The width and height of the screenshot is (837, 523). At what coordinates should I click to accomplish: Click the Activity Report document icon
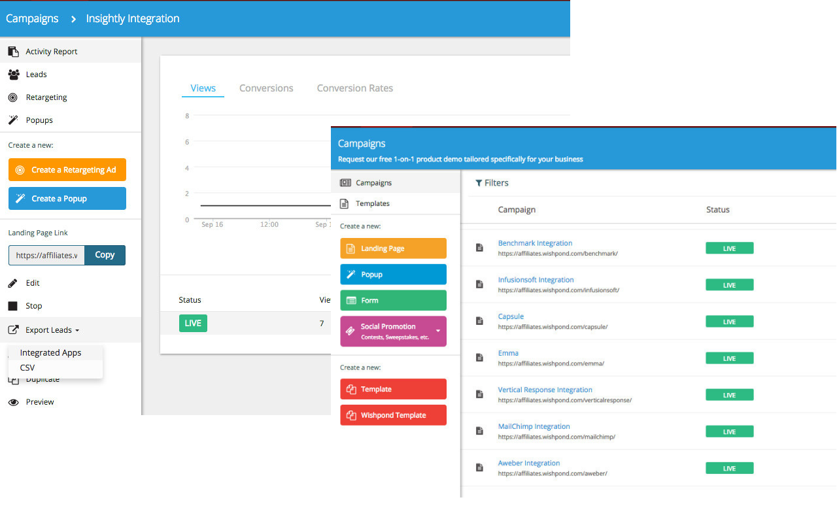pos(13,52)
